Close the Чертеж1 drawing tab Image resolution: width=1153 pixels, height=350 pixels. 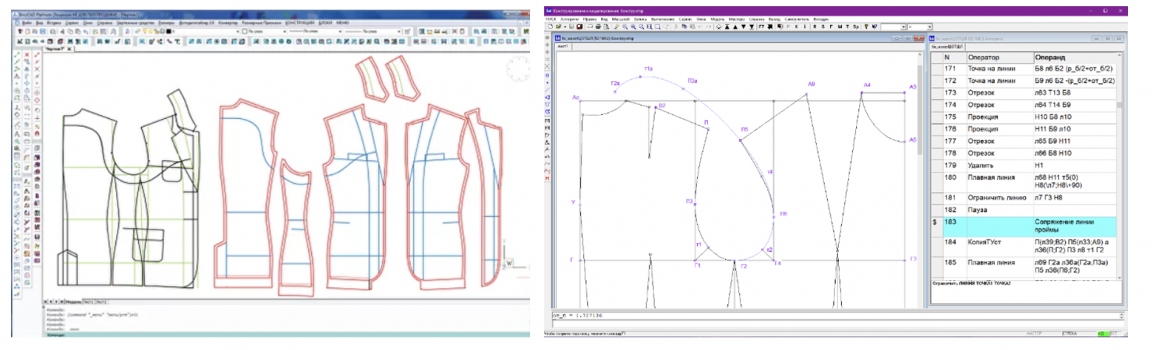[x=69, y=49]
